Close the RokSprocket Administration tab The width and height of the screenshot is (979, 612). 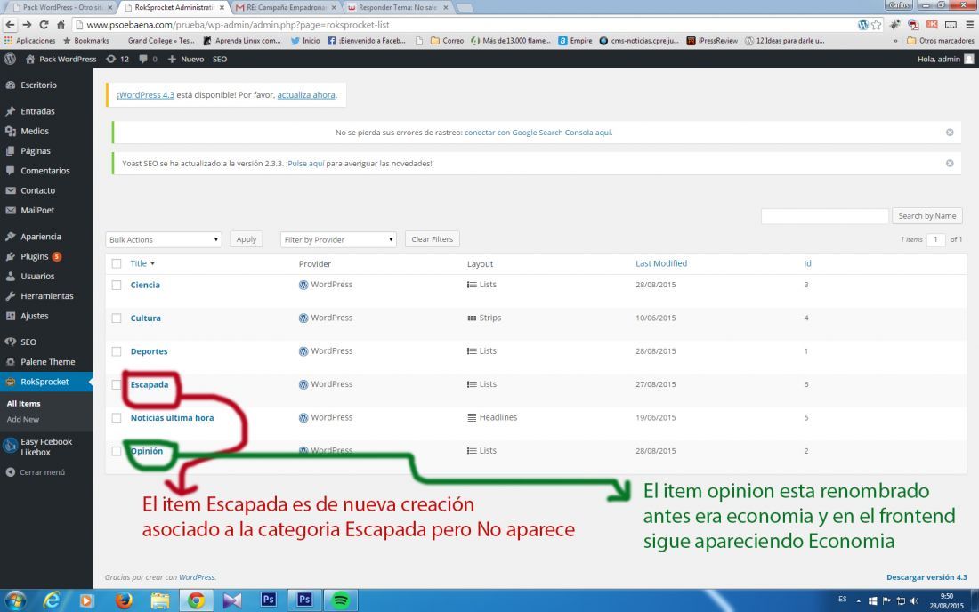(x=222, y=7)
